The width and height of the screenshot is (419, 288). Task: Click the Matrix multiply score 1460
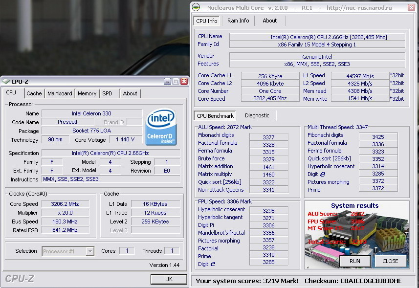(x=268, y=175)
